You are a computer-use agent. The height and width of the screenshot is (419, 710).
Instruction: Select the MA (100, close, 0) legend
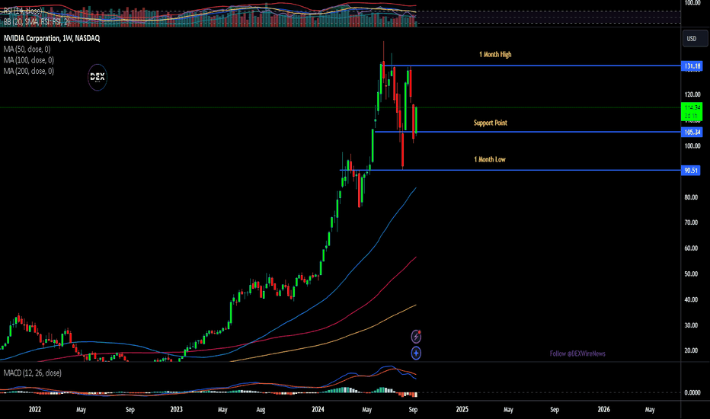29,60
